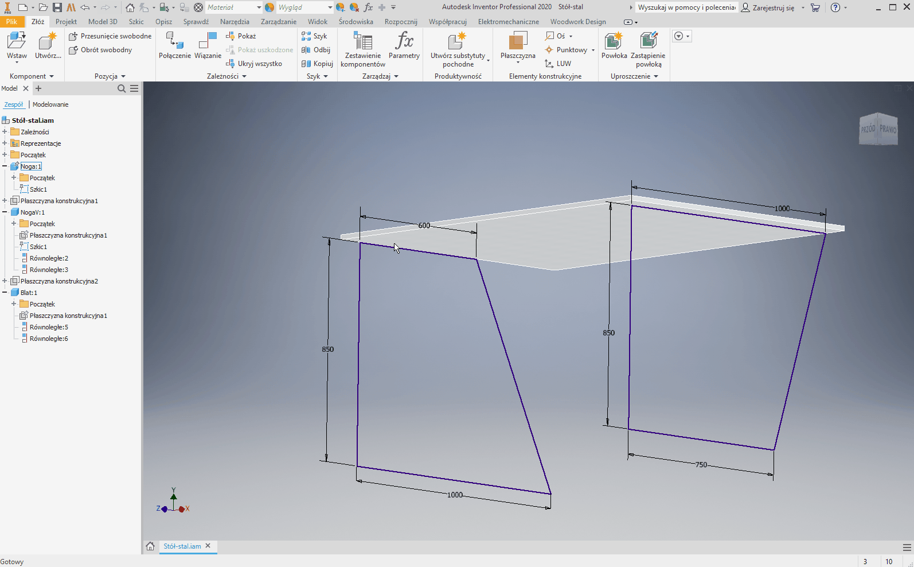Click the appearance color sphere icon
The height and width of the screenshot is (567, 914).
point(269,7)
